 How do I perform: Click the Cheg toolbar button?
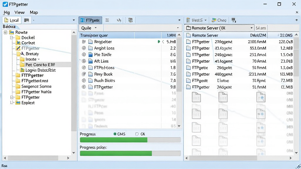219,20
